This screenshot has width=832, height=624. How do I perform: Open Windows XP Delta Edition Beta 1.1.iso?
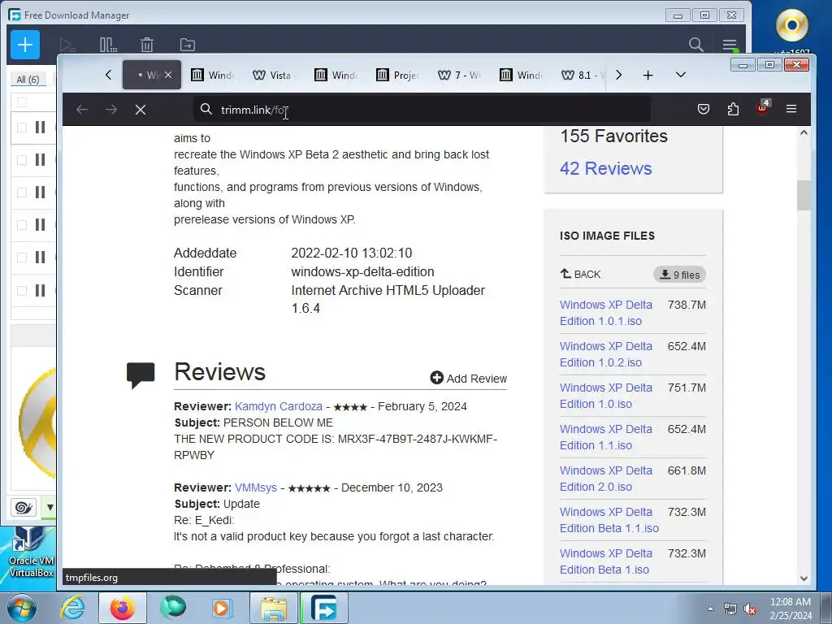click(609, 520)
